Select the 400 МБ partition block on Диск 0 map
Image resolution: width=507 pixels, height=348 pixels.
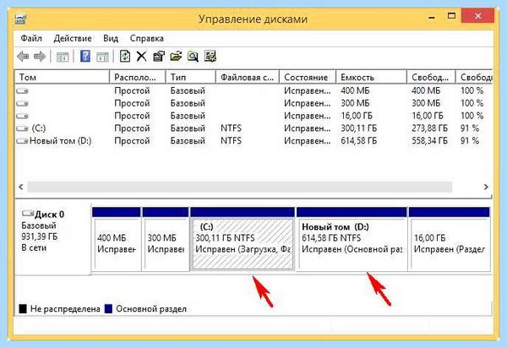click(x=117, y=239)
